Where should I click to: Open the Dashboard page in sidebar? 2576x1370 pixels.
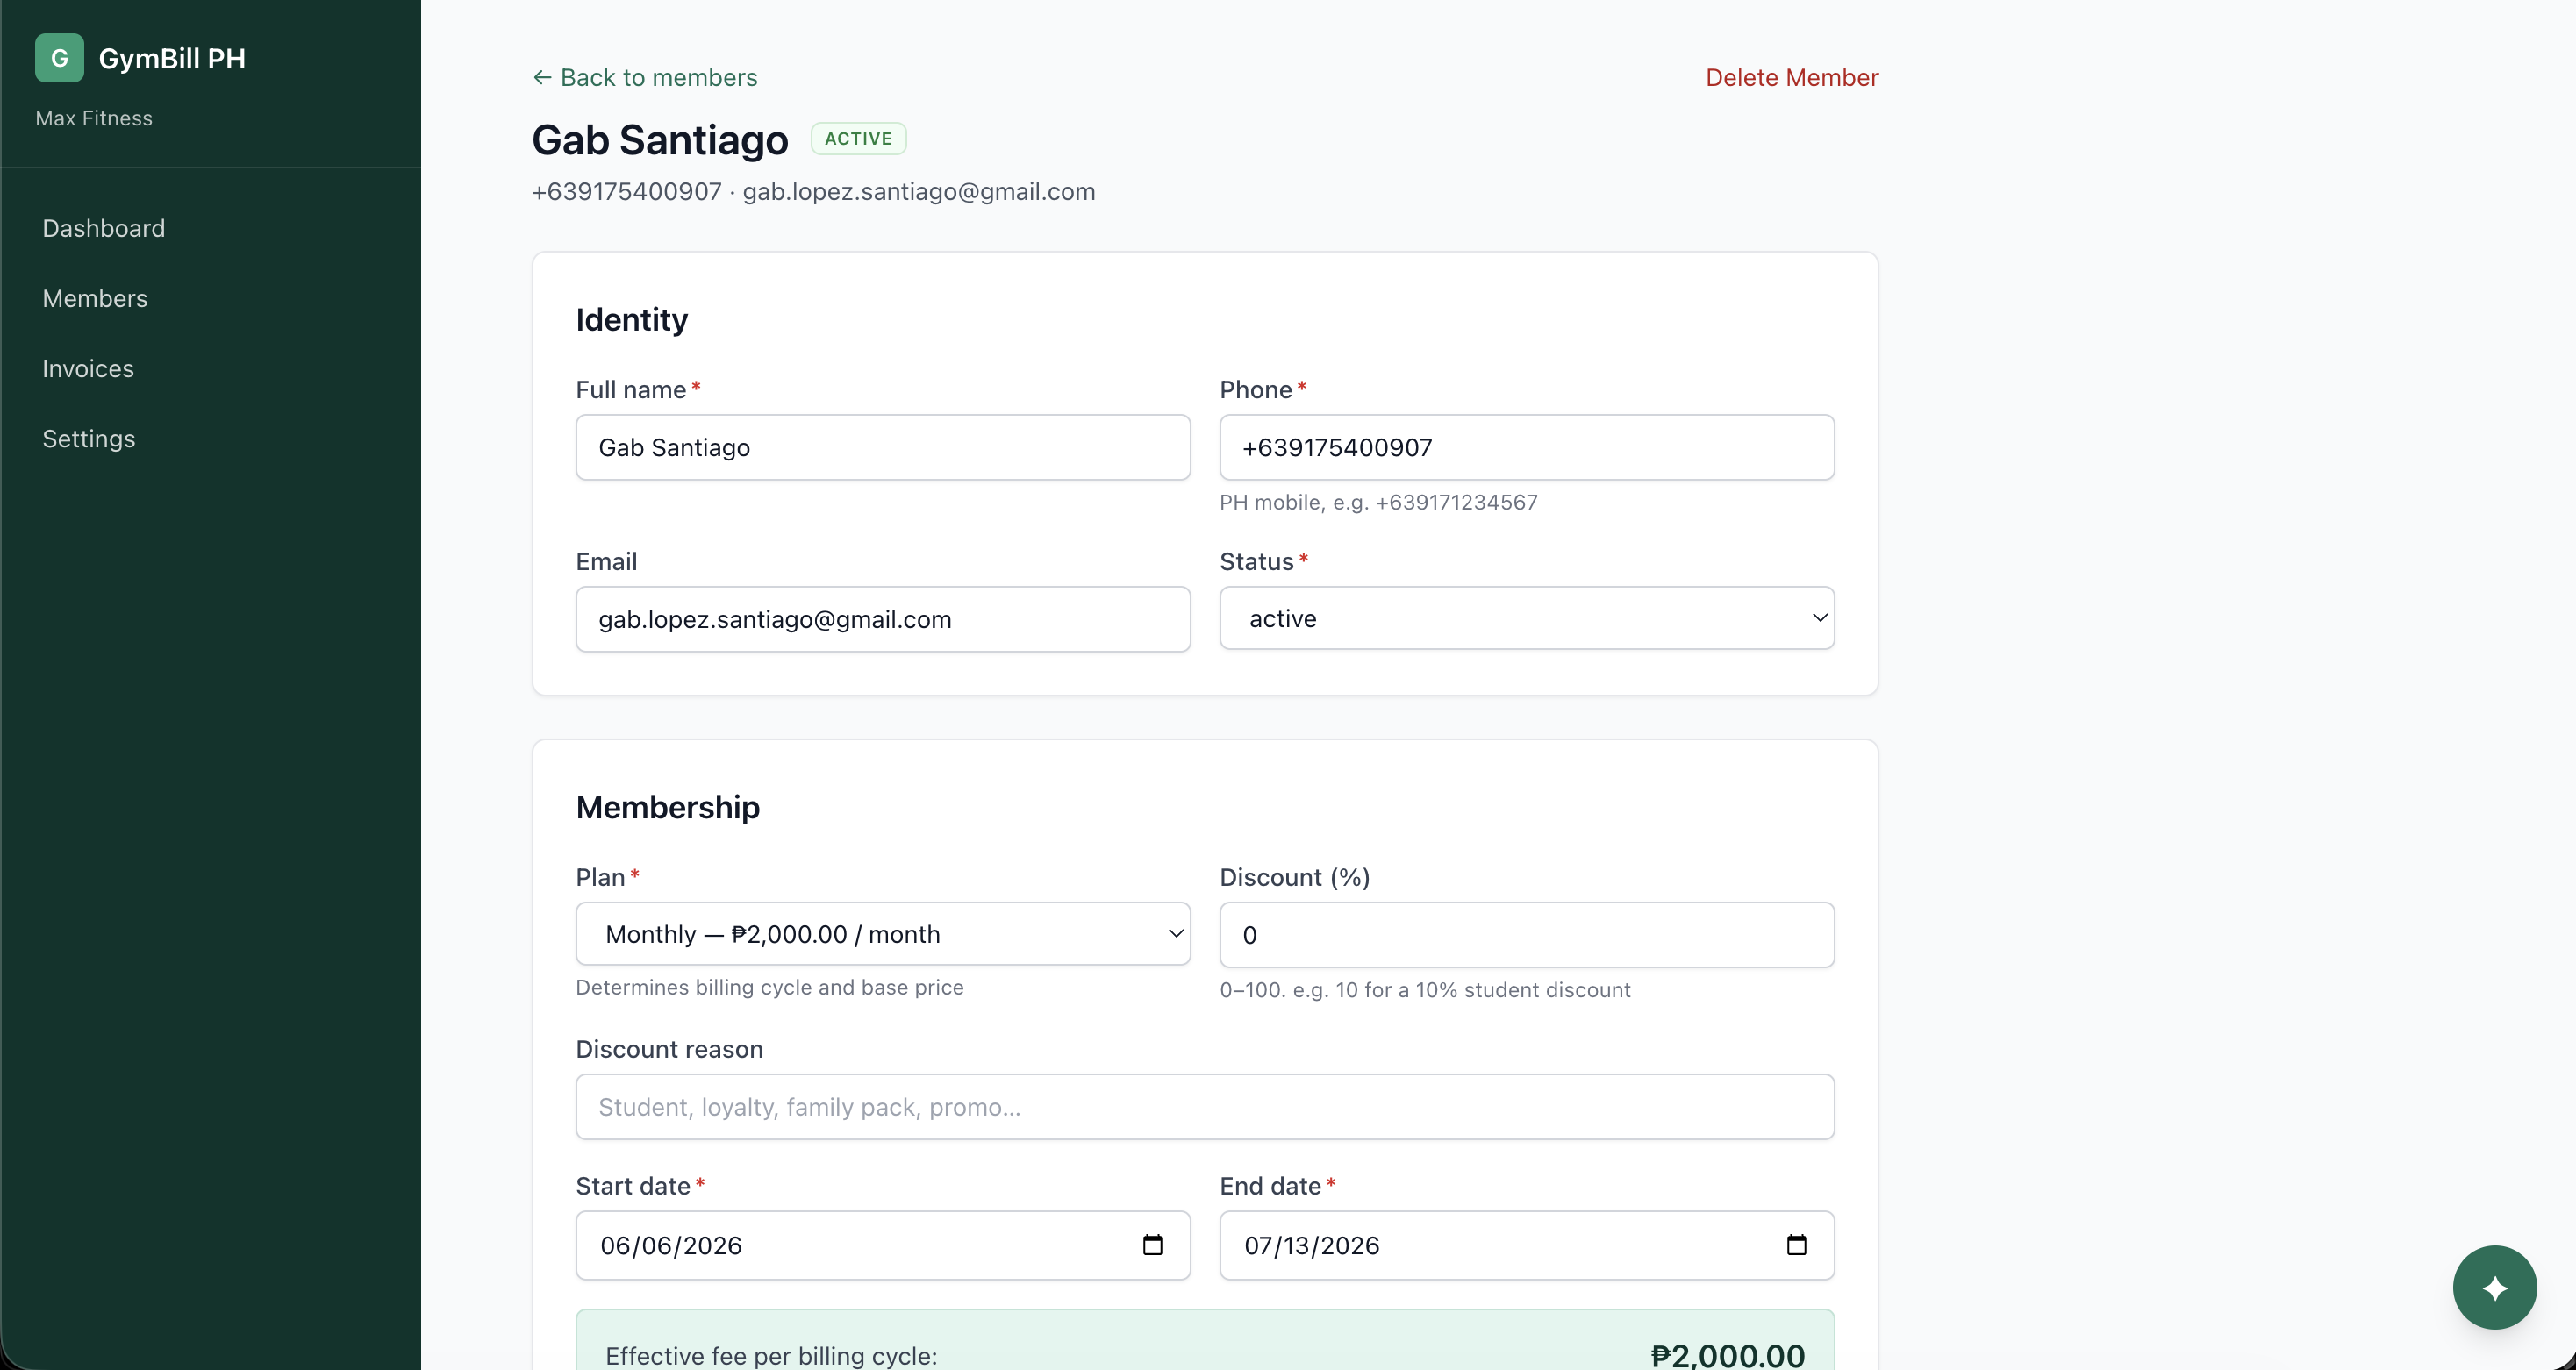(104, 228)
